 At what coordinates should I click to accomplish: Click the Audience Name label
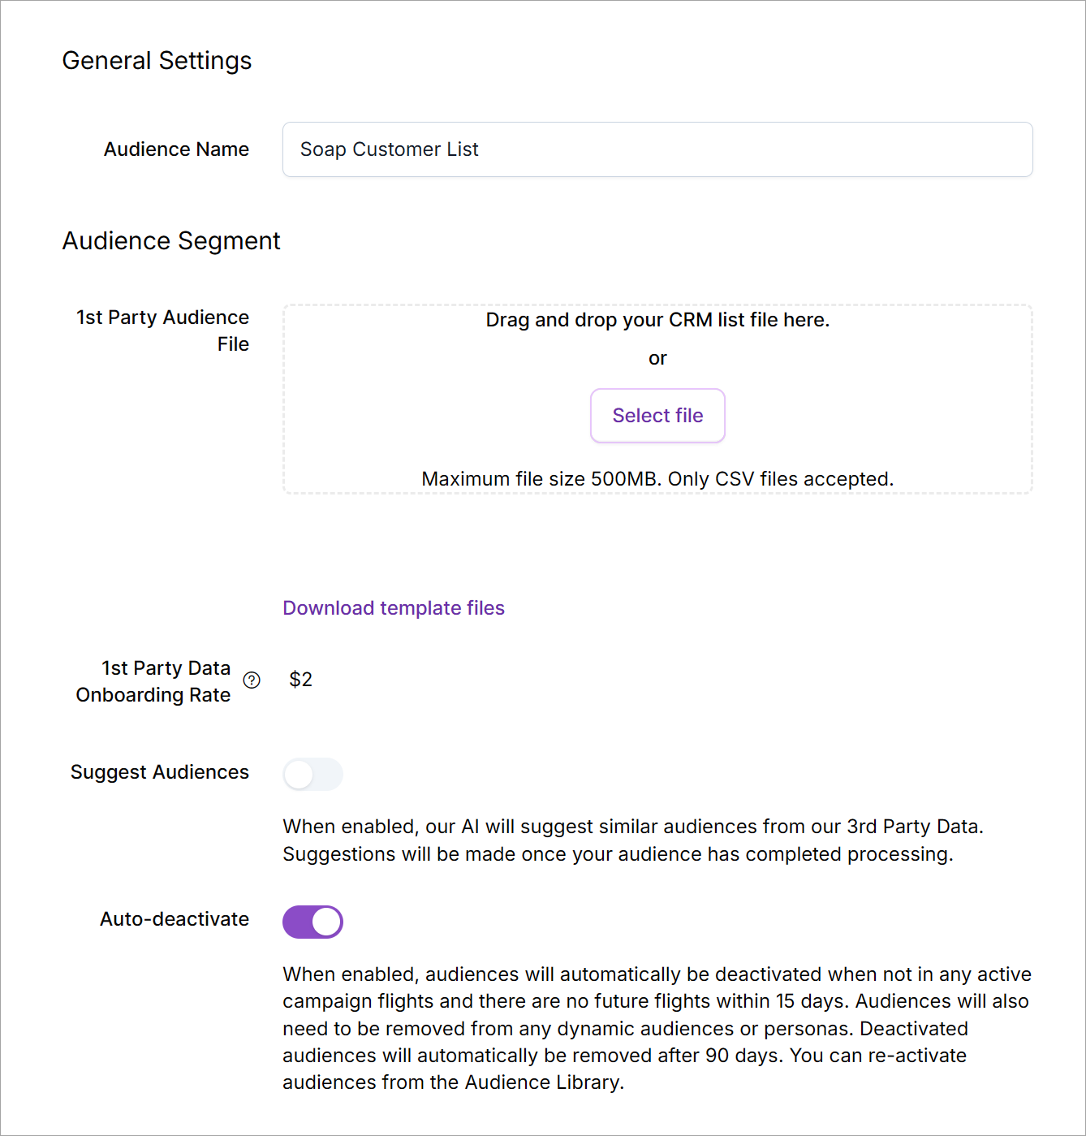point(176,149)
